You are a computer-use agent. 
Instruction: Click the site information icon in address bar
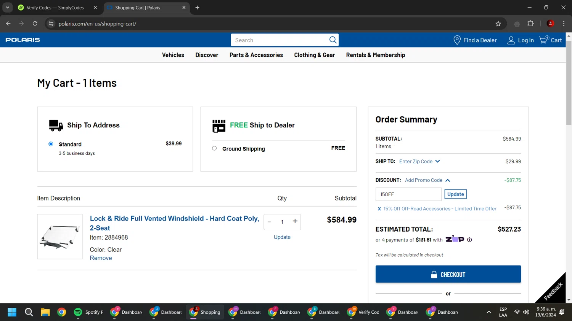[x=51, y=24]
